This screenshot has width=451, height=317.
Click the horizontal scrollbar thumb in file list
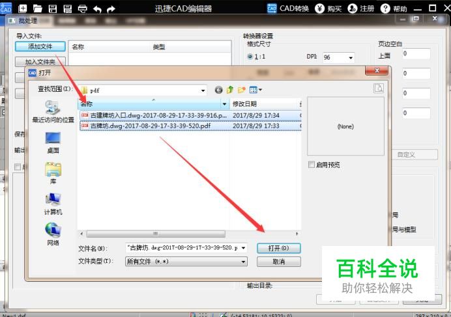(156, 234)
